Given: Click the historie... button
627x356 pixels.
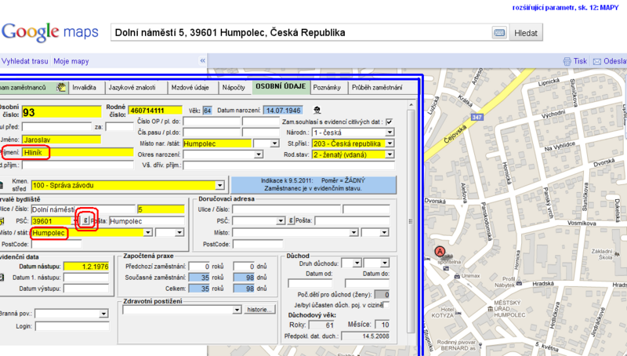Looking at the screenshot, I should click(259, 310).
